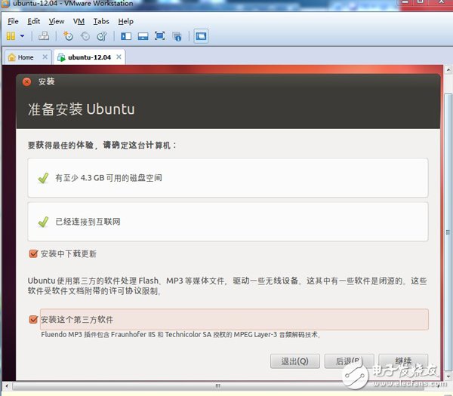Click the 已经连接到互联网 text
Viewport: 453px width, 396px height.
88,222
